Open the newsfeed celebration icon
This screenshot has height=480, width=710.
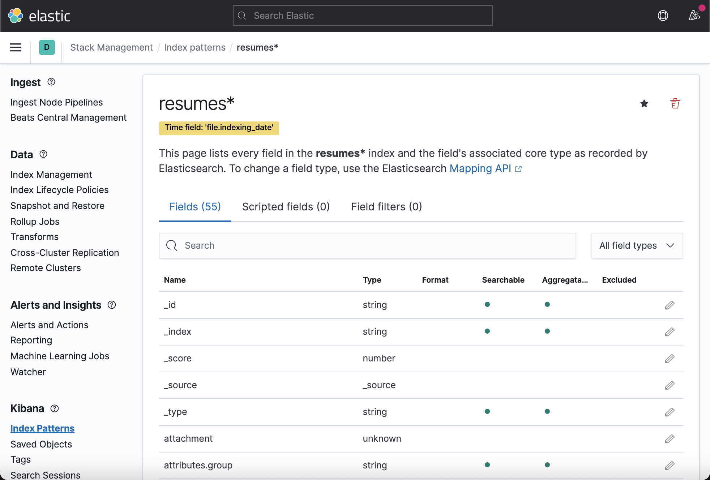pyautogui.click(x=694, y=16)
